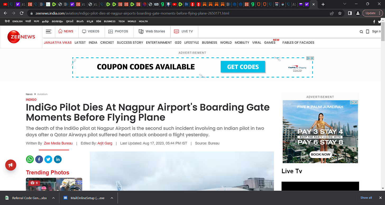
Task: Close the active browser tab
Action: pyautogui.click(x=313, y=4)
